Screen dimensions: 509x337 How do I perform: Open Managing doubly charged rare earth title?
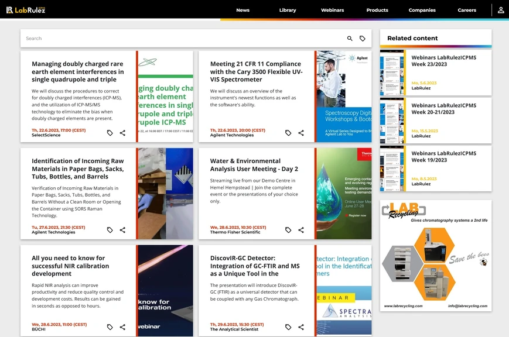pos(77,72)
